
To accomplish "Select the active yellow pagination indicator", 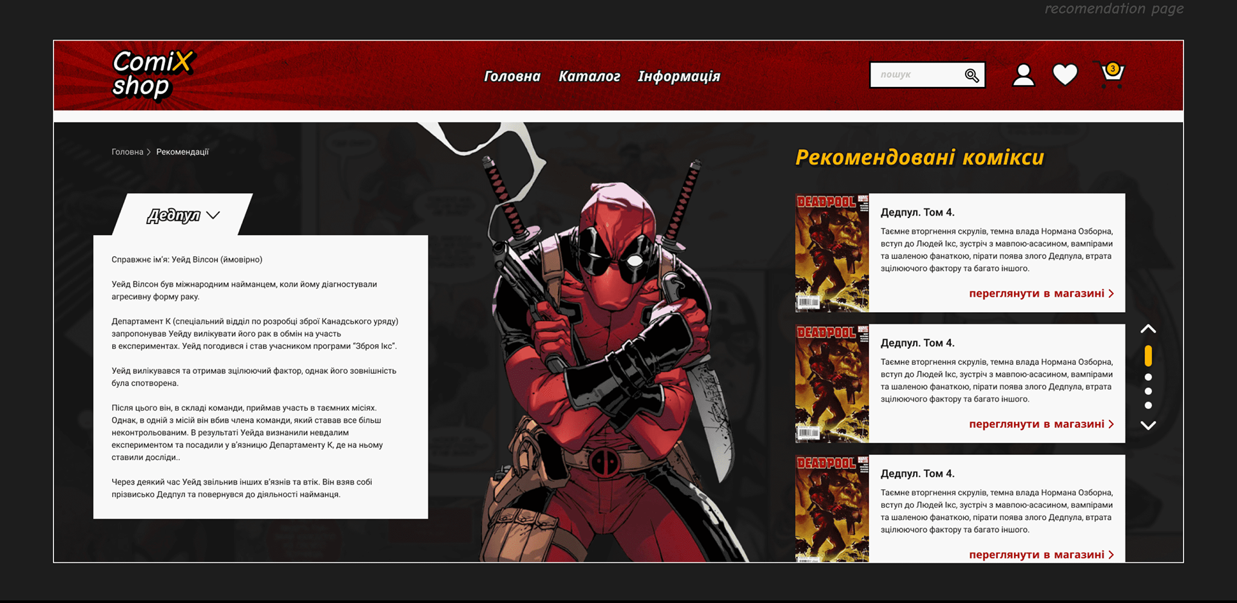I will (x=1148, y=356).
